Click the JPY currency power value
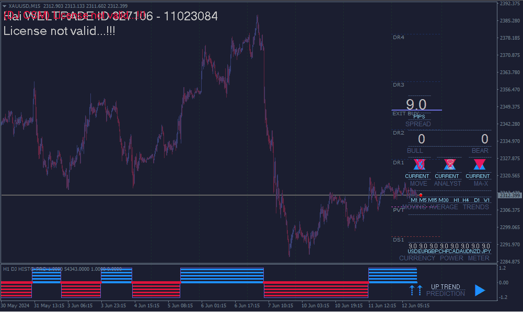This screenshot has width=523, height=312. pos(486,246)
